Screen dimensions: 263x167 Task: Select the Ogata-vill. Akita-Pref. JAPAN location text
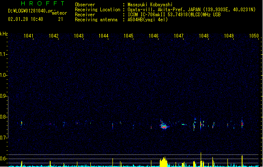[192, 10]
